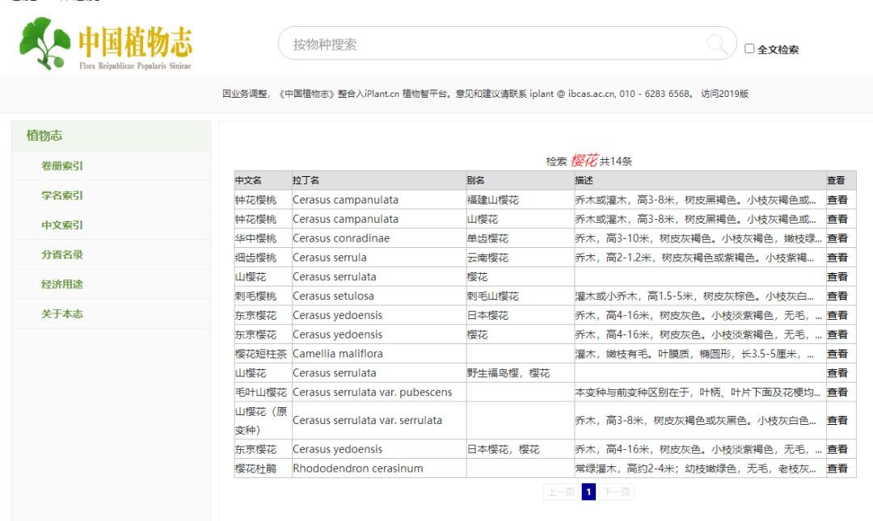Click the species search input field
This screenshot has width=873, height=521.
click(x=493, y=44)
